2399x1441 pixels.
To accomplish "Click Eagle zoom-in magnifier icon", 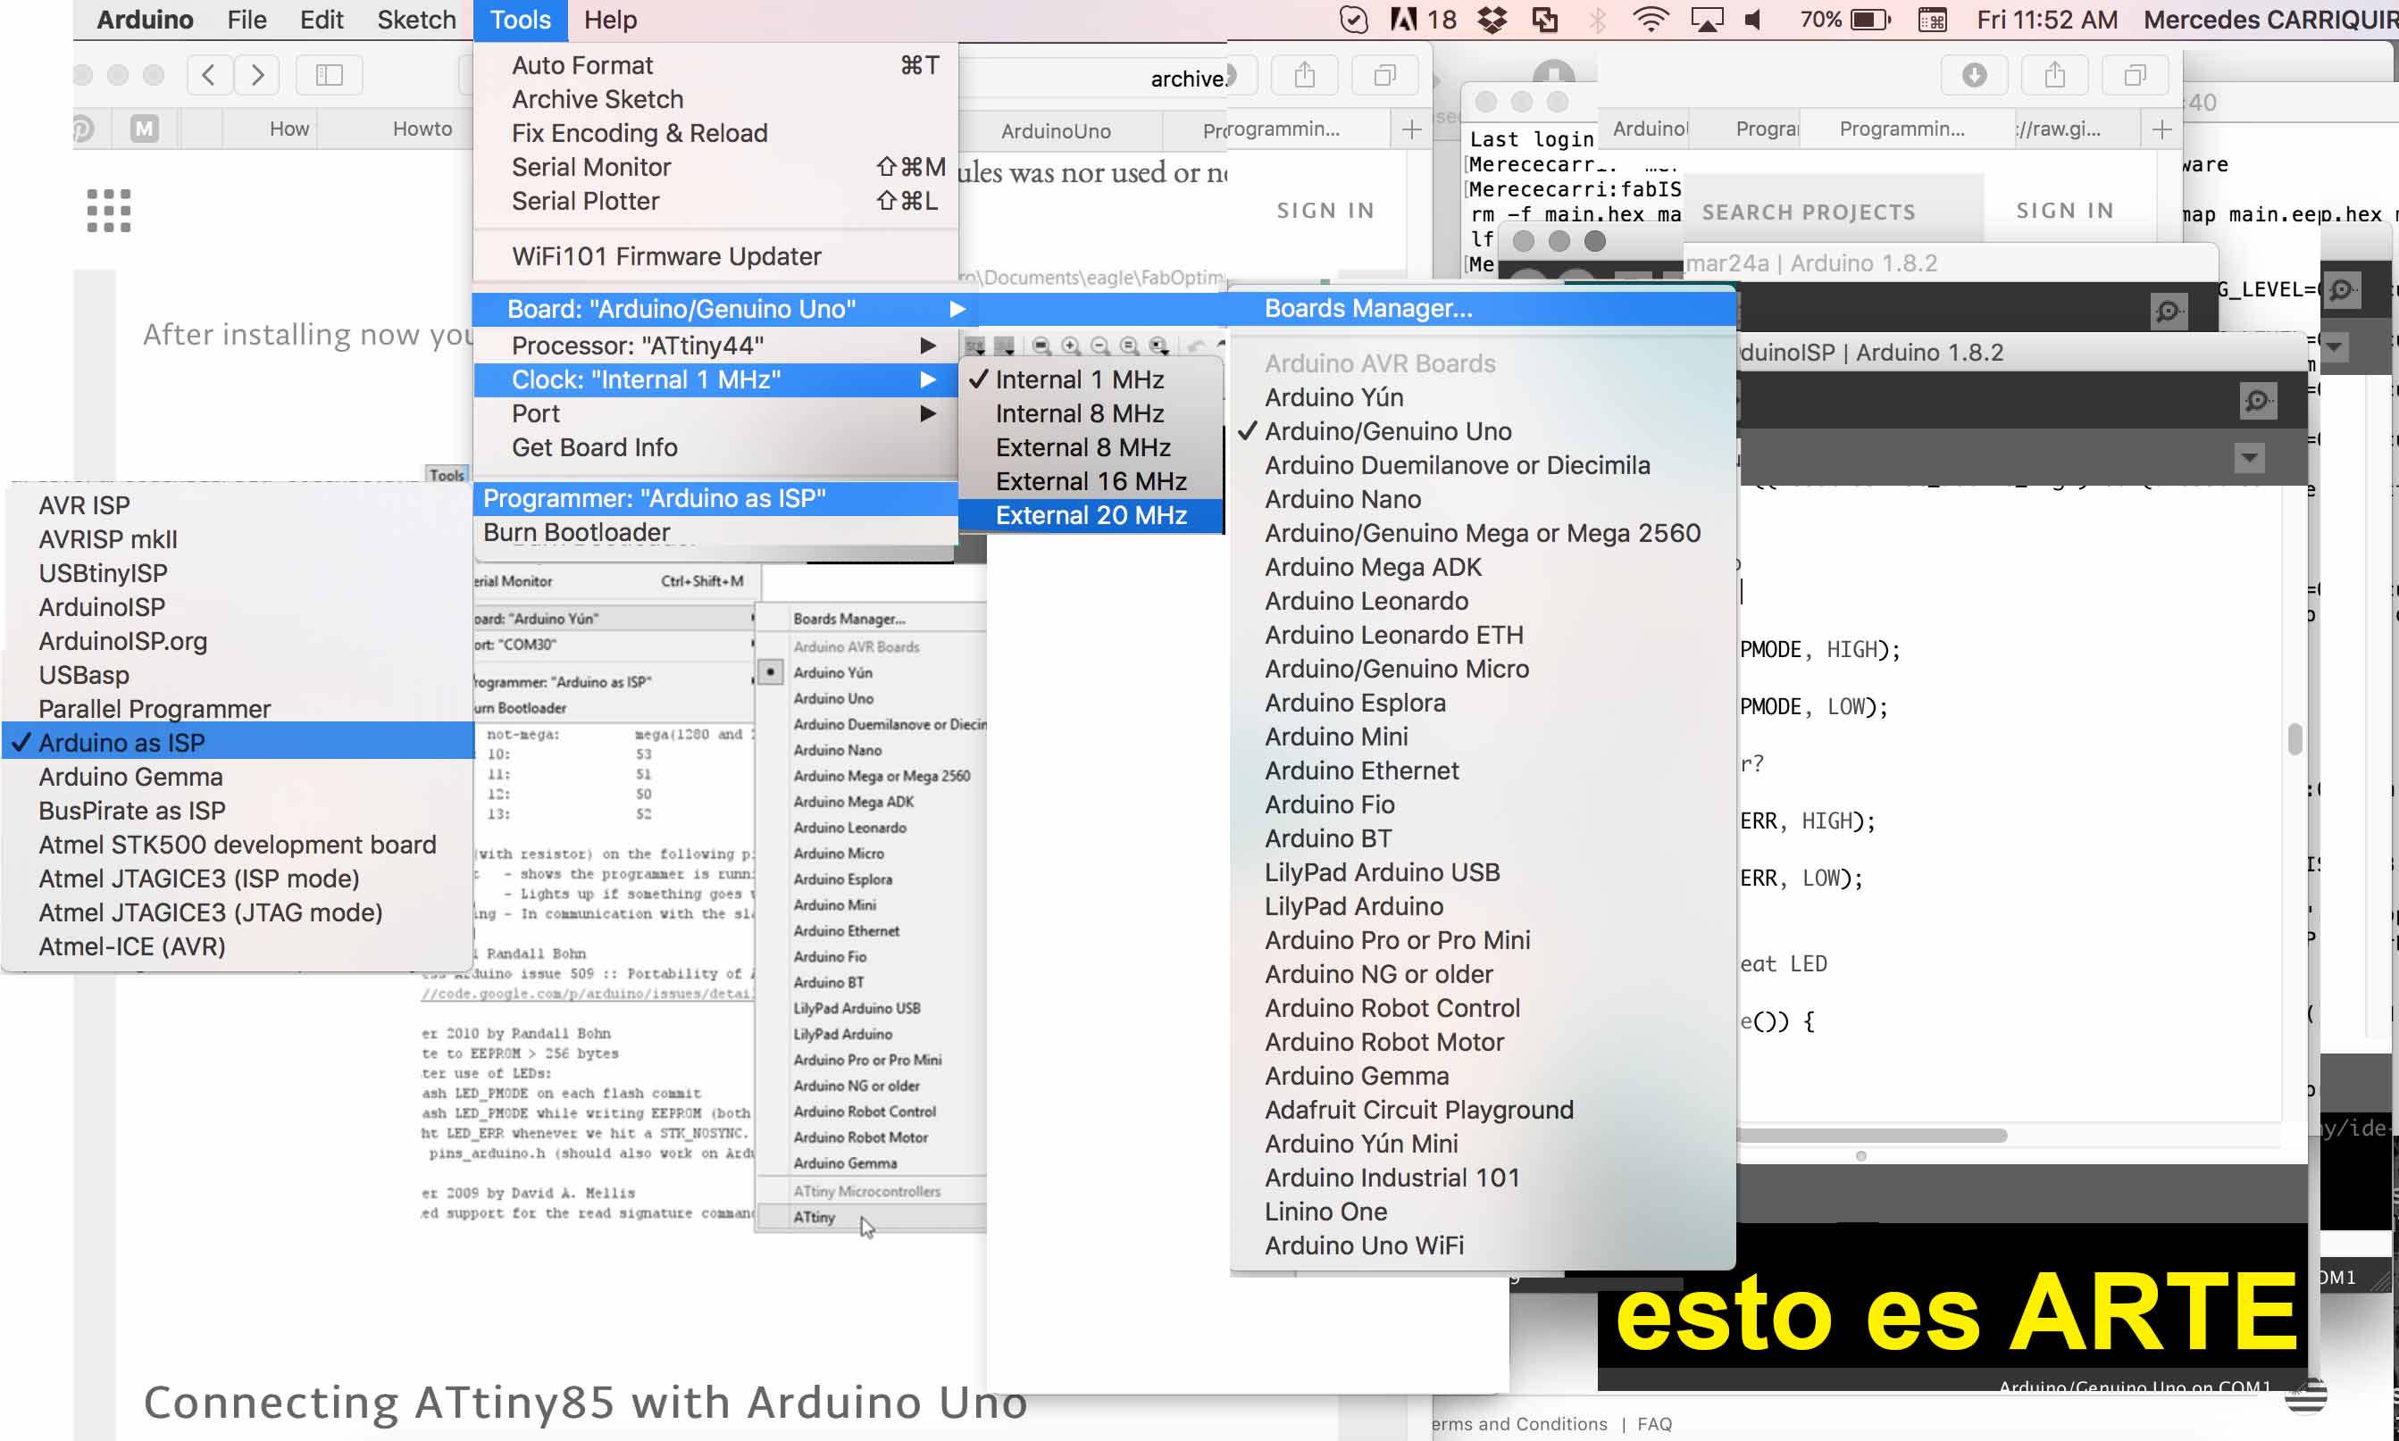I will [1070, 346].
